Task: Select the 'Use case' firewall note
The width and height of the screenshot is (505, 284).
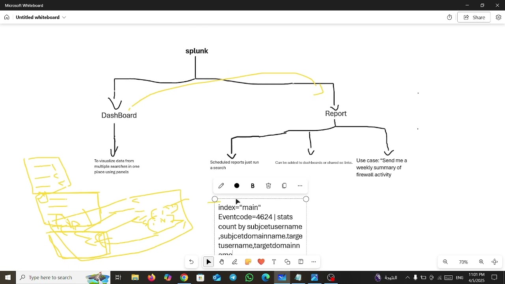Action: click(382, 168)
